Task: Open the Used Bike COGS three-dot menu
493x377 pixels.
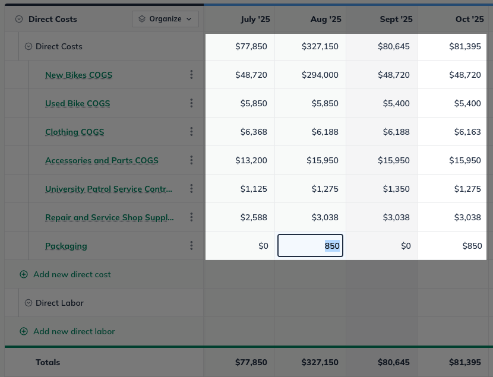Action: (x=191, y=103)
